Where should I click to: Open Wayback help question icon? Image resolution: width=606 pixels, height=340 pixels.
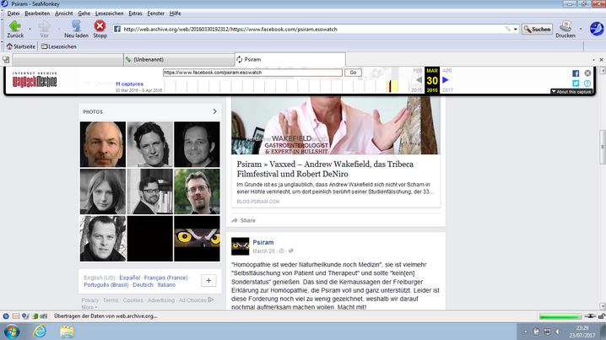(x=587, y=84)
